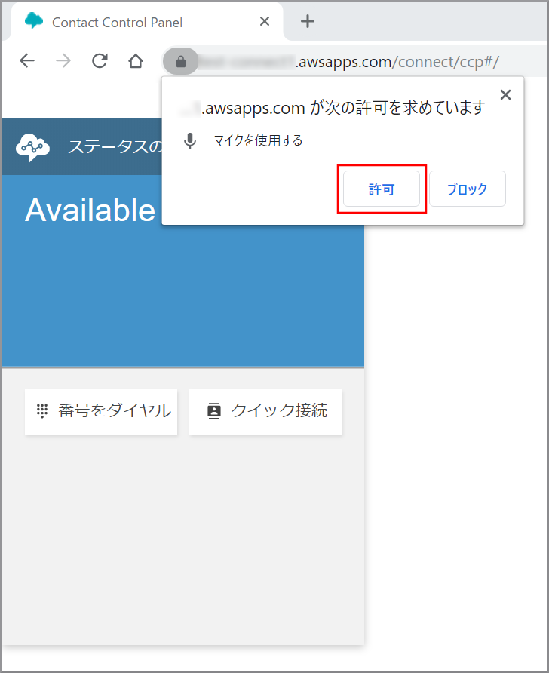Allow microphone access with 許可 button
The height and width of the screenshot is (673, 549).
pyautogui.click(x=382, y=189)
